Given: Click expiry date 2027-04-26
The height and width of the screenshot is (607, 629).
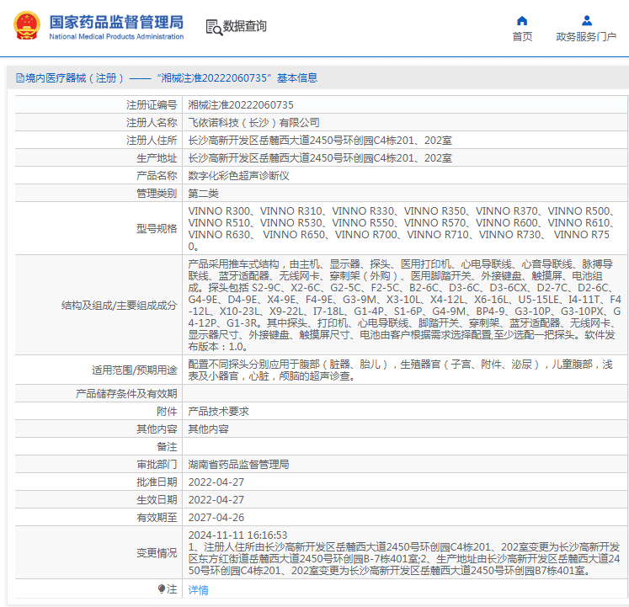Looking at the screenshot, I should coord(216,517).
